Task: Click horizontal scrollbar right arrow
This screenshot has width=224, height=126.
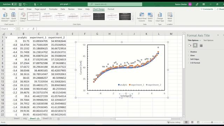Action: coord(181,119)
